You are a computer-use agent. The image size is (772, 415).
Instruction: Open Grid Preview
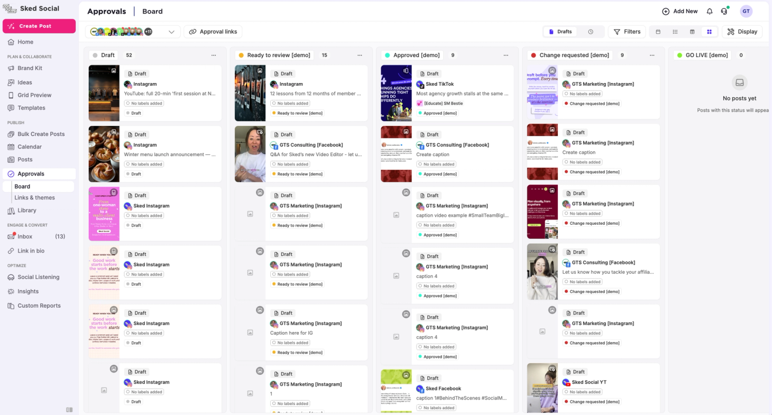(34, 95)
